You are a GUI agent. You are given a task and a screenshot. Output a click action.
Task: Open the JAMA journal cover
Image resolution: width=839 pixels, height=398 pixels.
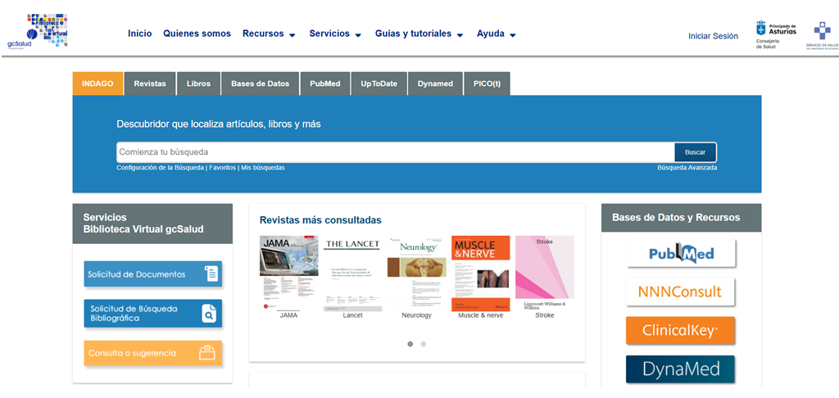click(288, 274)
